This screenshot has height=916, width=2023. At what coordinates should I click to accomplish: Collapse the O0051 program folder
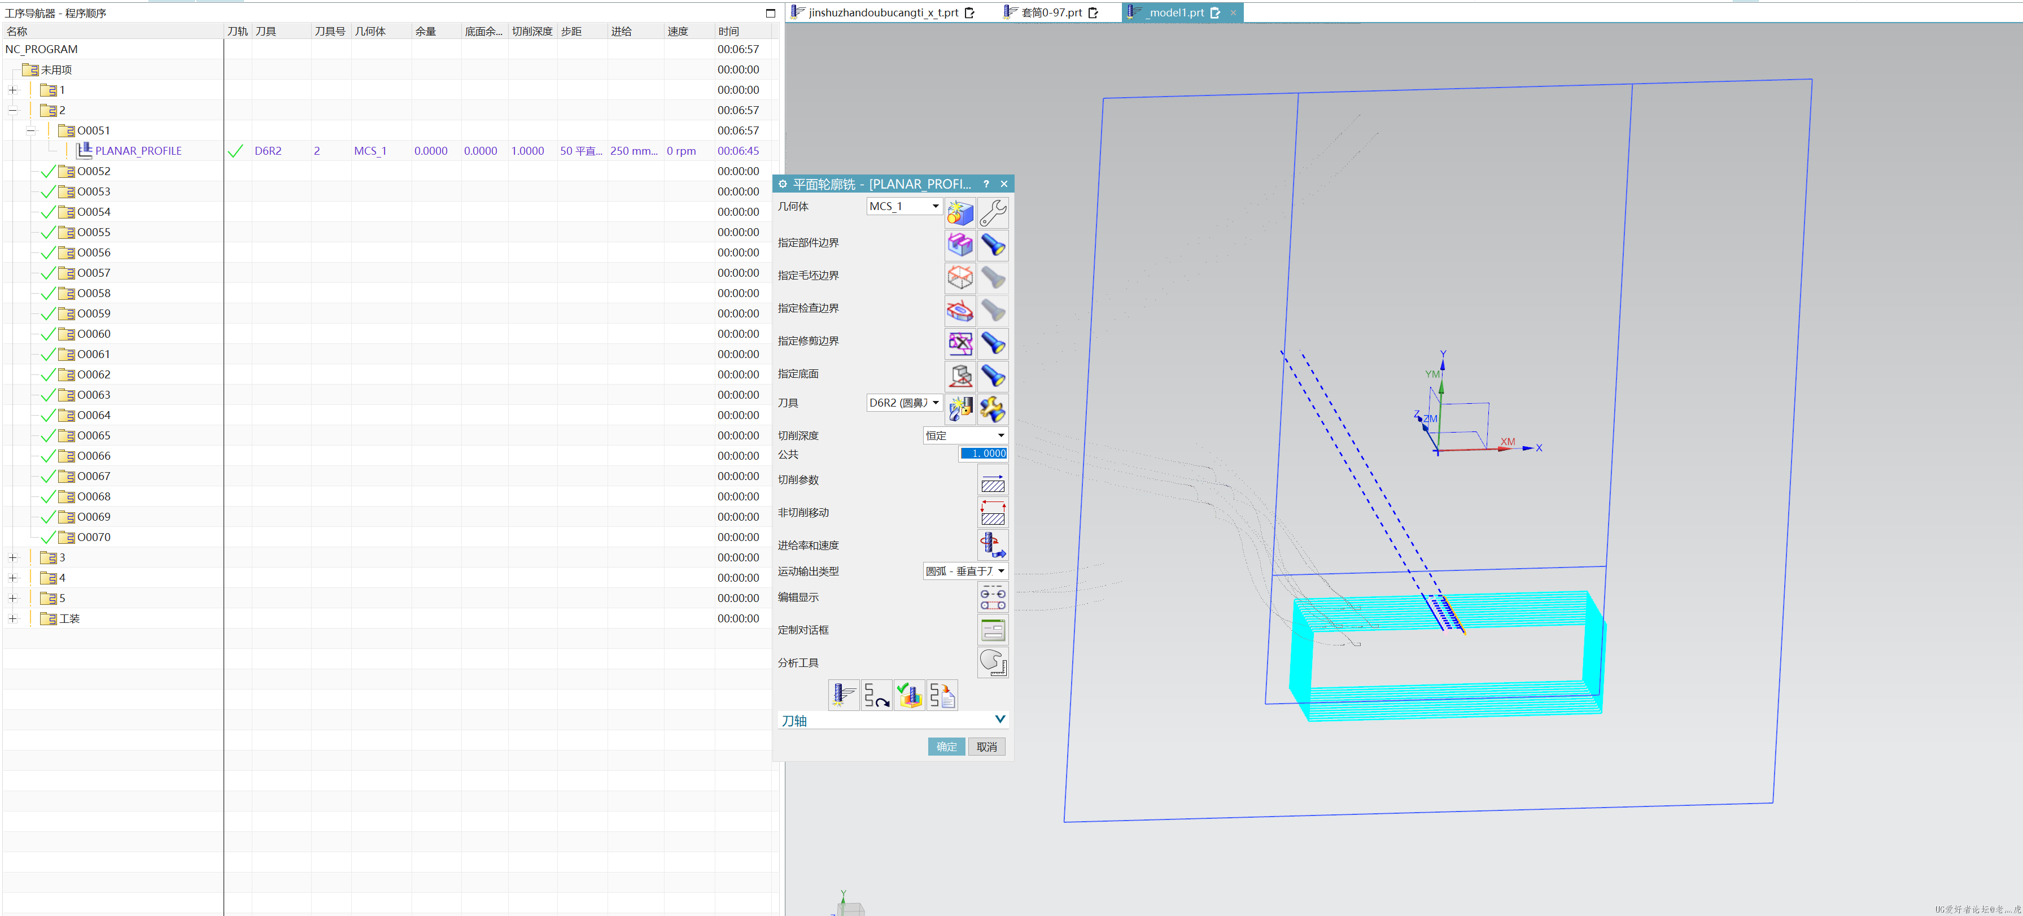pyautogui.click(x=30, y=131)
